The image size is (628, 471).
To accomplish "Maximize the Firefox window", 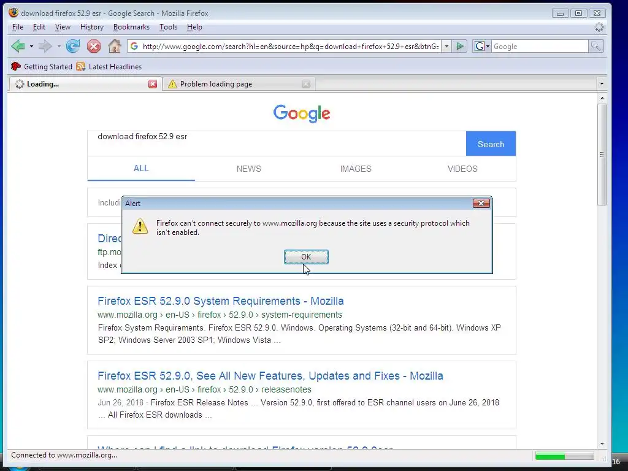I will 578,13.
